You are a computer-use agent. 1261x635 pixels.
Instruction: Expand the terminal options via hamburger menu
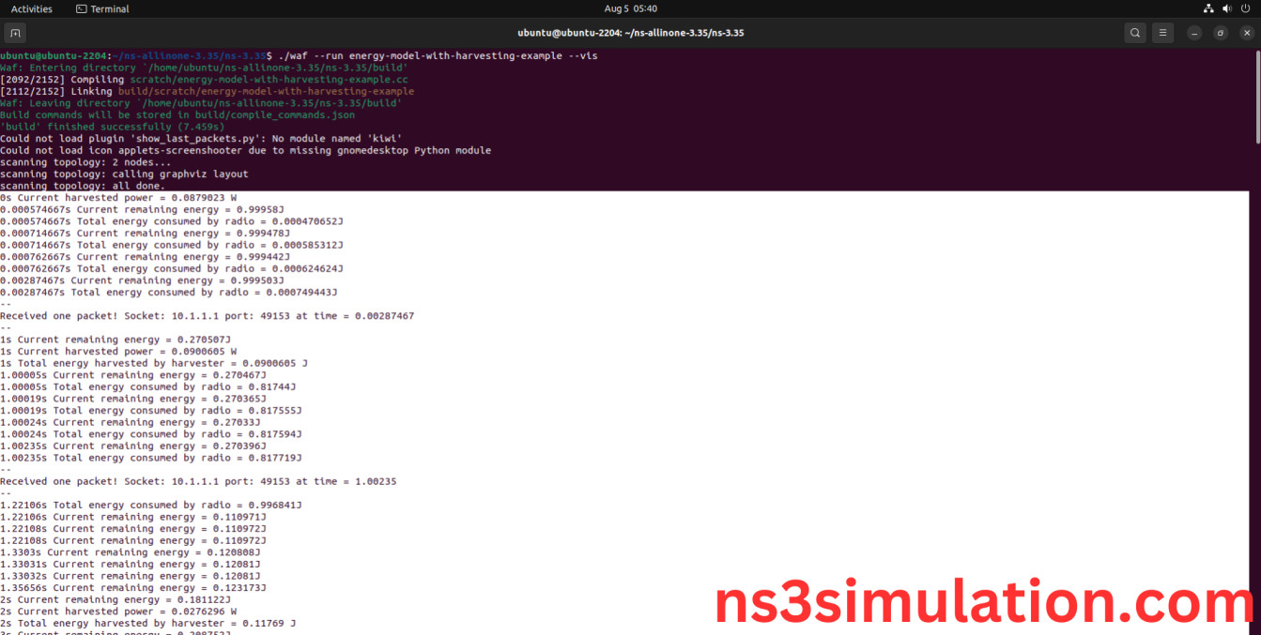click(x=1162, y=32)
